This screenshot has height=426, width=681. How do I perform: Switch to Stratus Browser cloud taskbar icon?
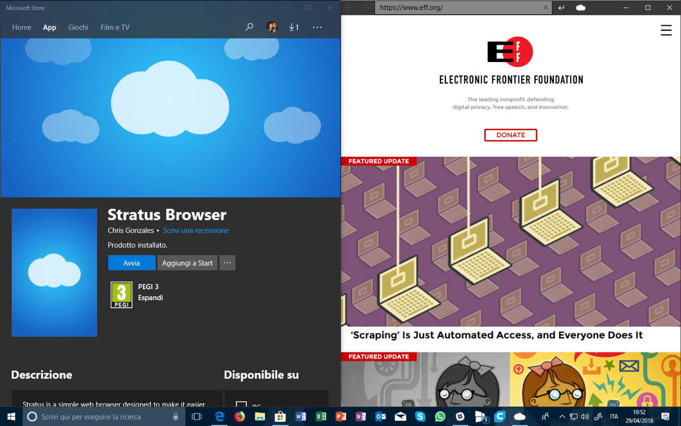click(520, 417)
